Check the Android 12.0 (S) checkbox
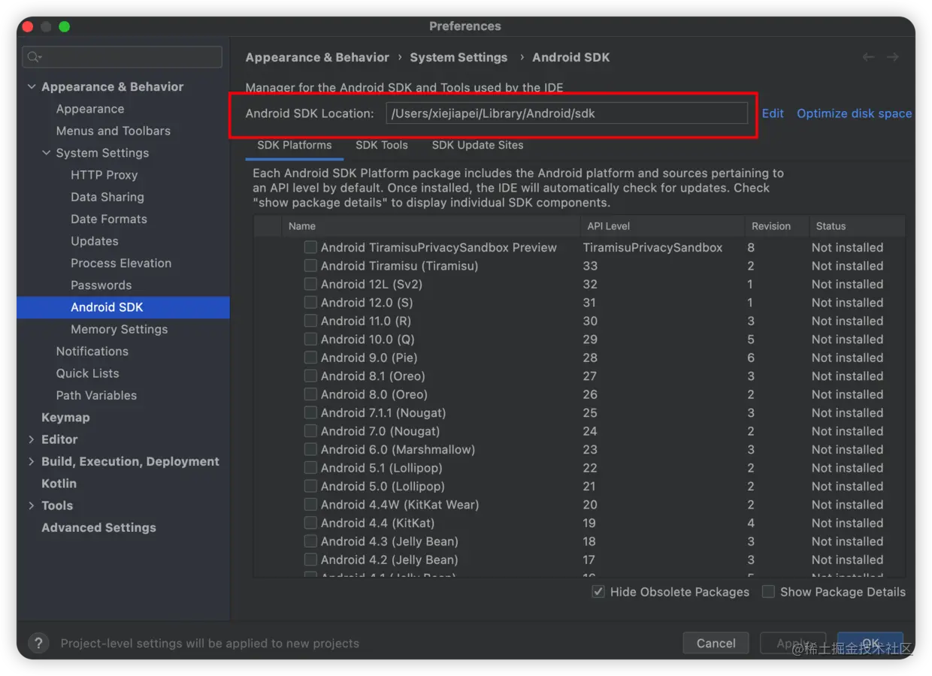This screenshot has width=932, height=676. [x=310, y=303]
